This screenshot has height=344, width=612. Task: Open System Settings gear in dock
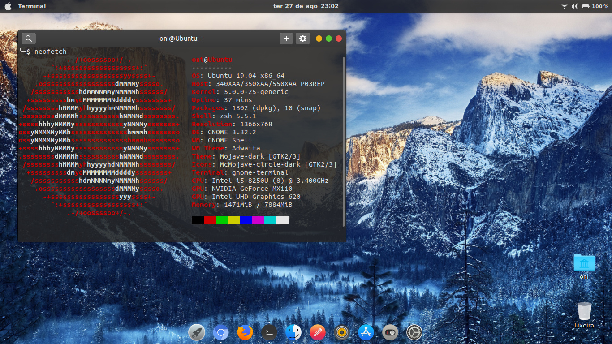click(x=414, y=333)
